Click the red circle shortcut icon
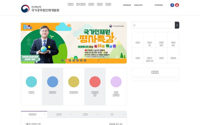The width and height of the screenshot is (200, 125). tap(95, 82)
